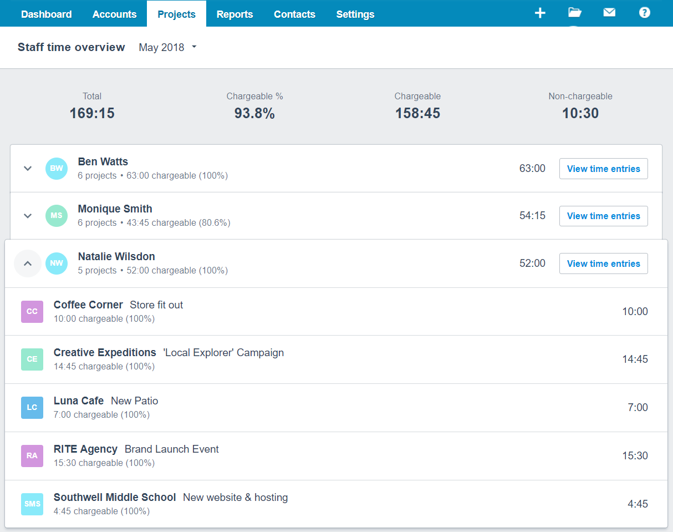Open the May 2018 month selector
This screenshot has width=673, height=532.
(x=167, y=47)
